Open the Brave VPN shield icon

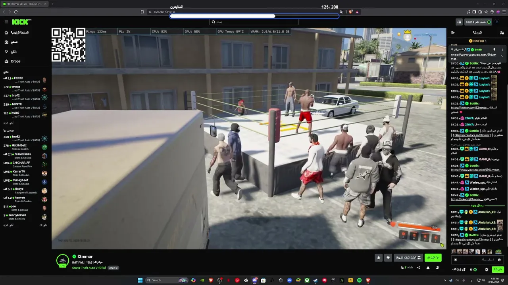493,12
